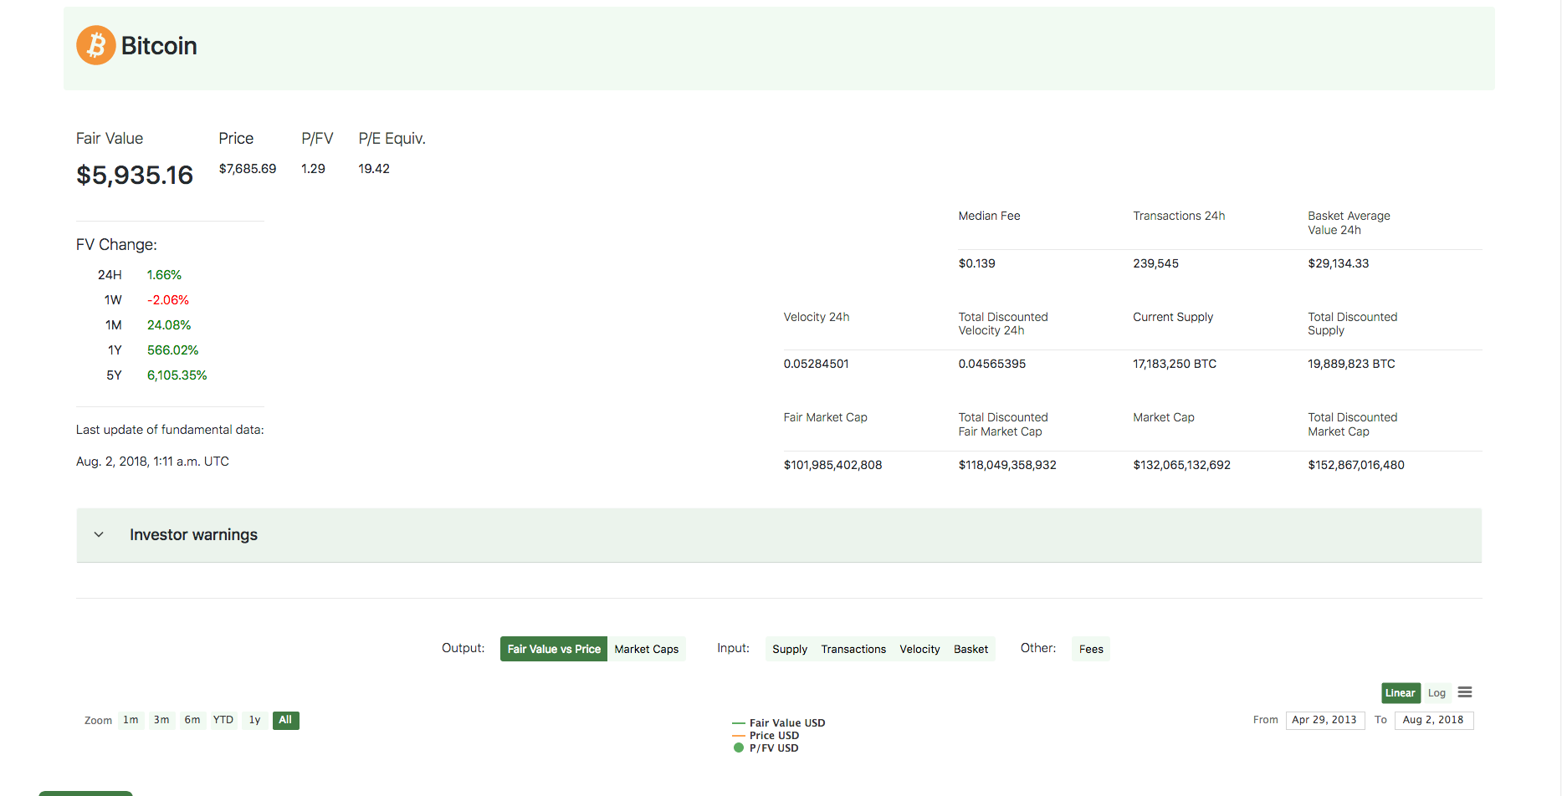Show the Velocity input chart

point(919,649)
